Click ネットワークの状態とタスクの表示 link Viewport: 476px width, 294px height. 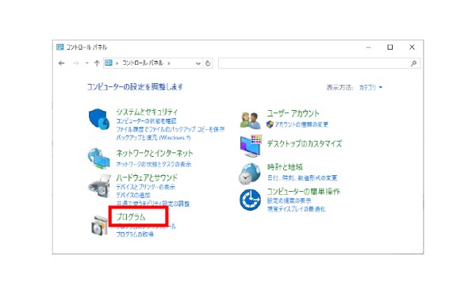click(154, 164)
